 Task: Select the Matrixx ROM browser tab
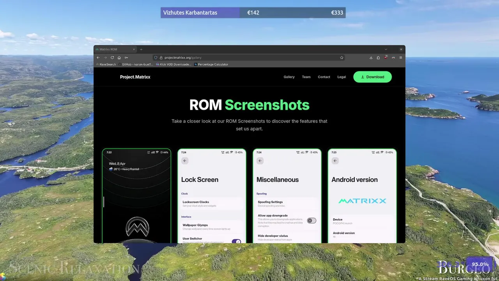tap(115, 50)
